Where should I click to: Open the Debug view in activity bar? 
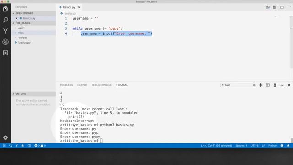tap(5, 42)
